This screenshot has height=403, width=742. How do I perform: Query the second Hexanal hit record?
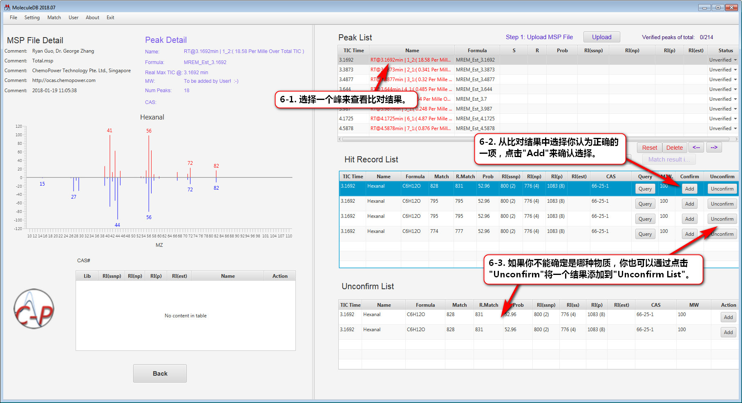click(645, 204)
